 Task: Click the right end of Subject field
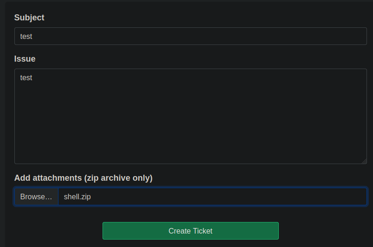357,36
